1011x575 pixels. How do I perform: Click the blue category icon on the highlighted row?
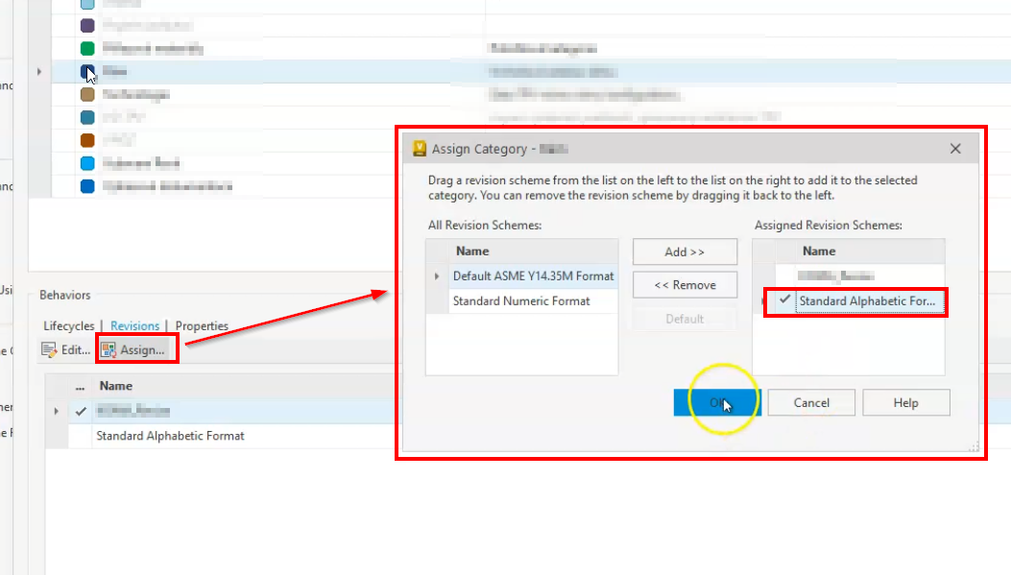pyautogui.click(x=86, y=71)
